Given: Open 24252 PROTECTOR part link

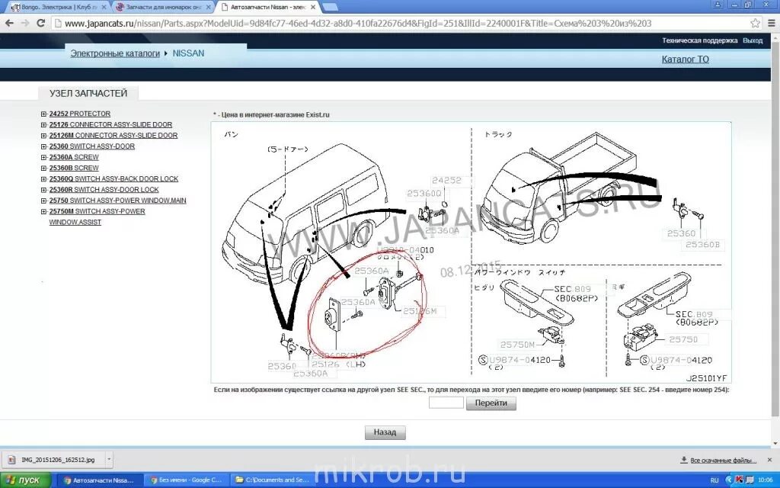Looking at the screenshot, I should tap(79, 114).
